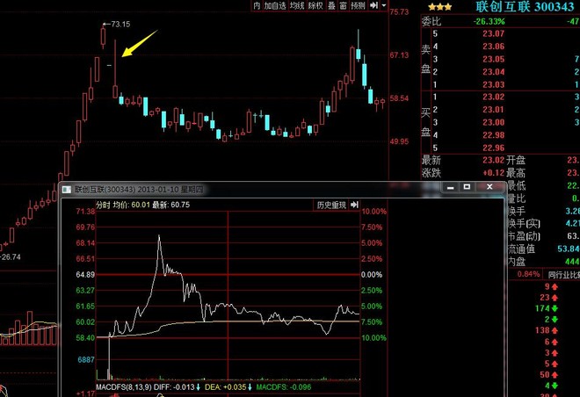Click the 分时 label in popup
Screen dimensions: 580x397
click(103, 205)
